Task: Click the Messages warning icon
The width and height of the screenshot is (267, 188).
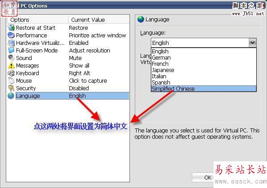Action: tap(11, 65)
